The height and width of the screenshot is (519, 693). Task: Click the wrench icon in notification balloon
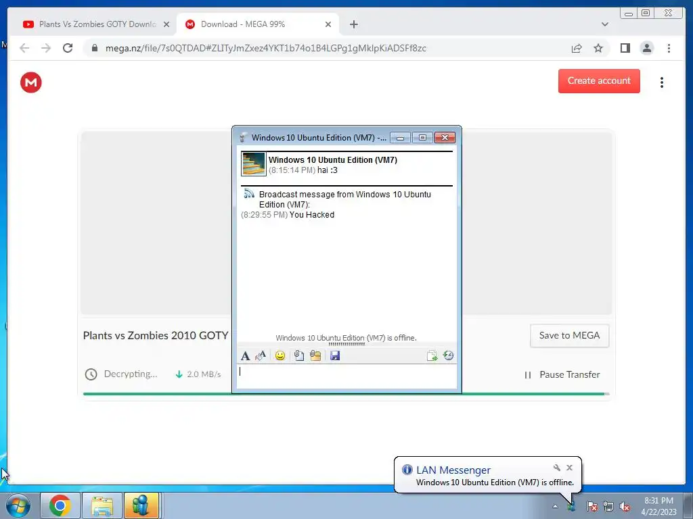pyautogui.click(x=557, y=468)
